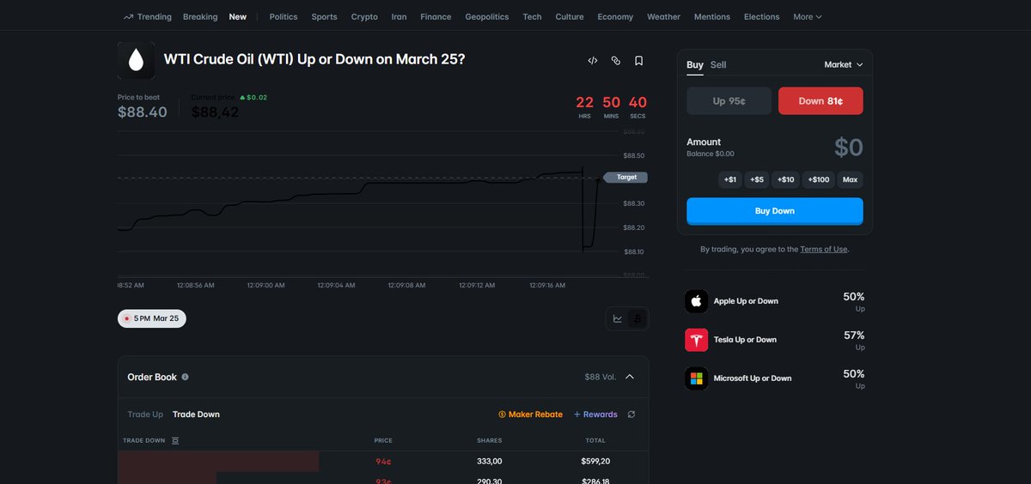Switch to the Sell tab
The image size is (1031, 484).
(718, 64)
